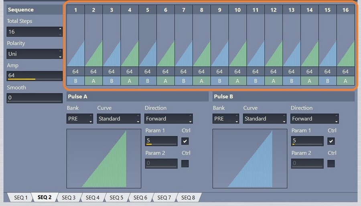Viewport: 361px width, 206px height.
Task: Disable Pulse A Param 1 Ctrl checkbox
Action: [185, 141]
